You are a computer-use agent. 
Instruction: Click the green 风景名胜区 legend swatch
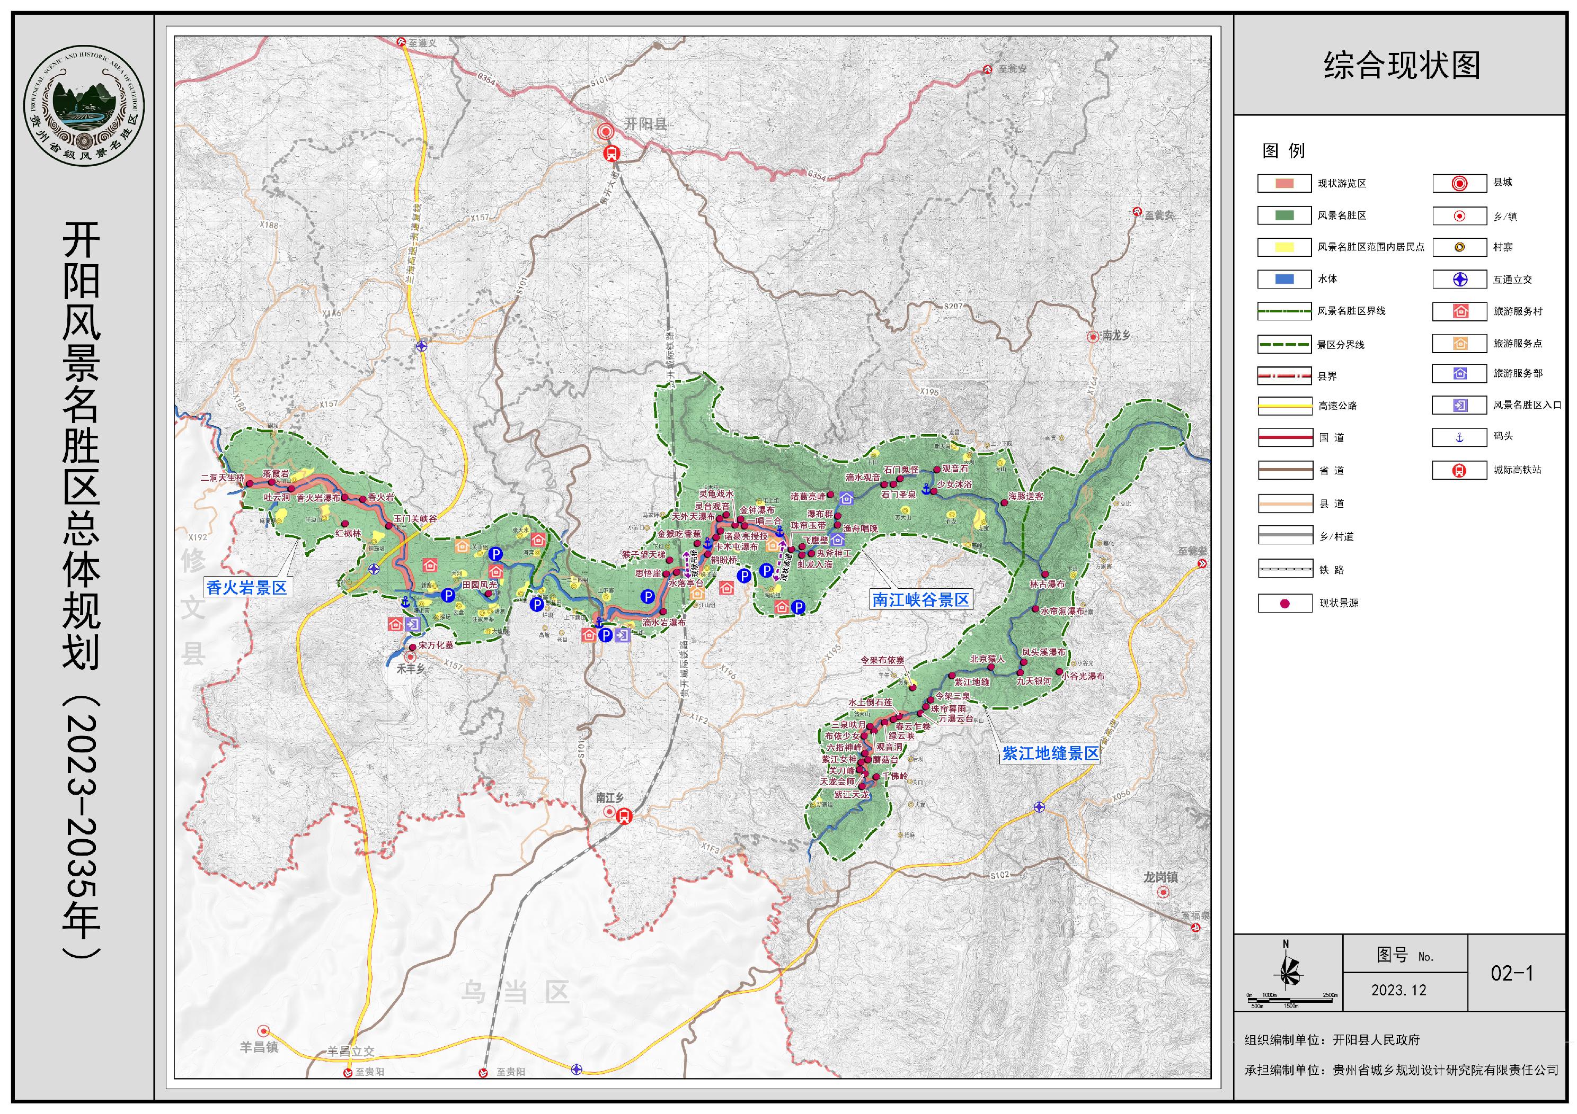(x=1284, y=215)
